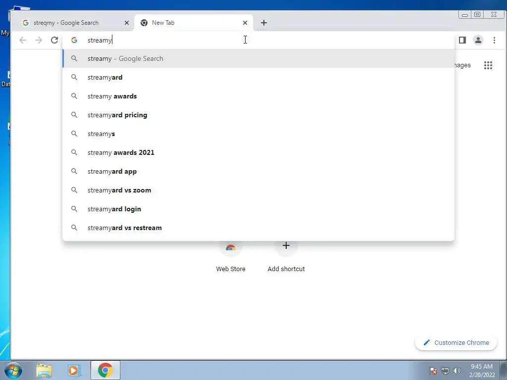Screen dimensions: 507x380
Task: Switch to the streqmy - Google Search tab
Action: [74, 23]
